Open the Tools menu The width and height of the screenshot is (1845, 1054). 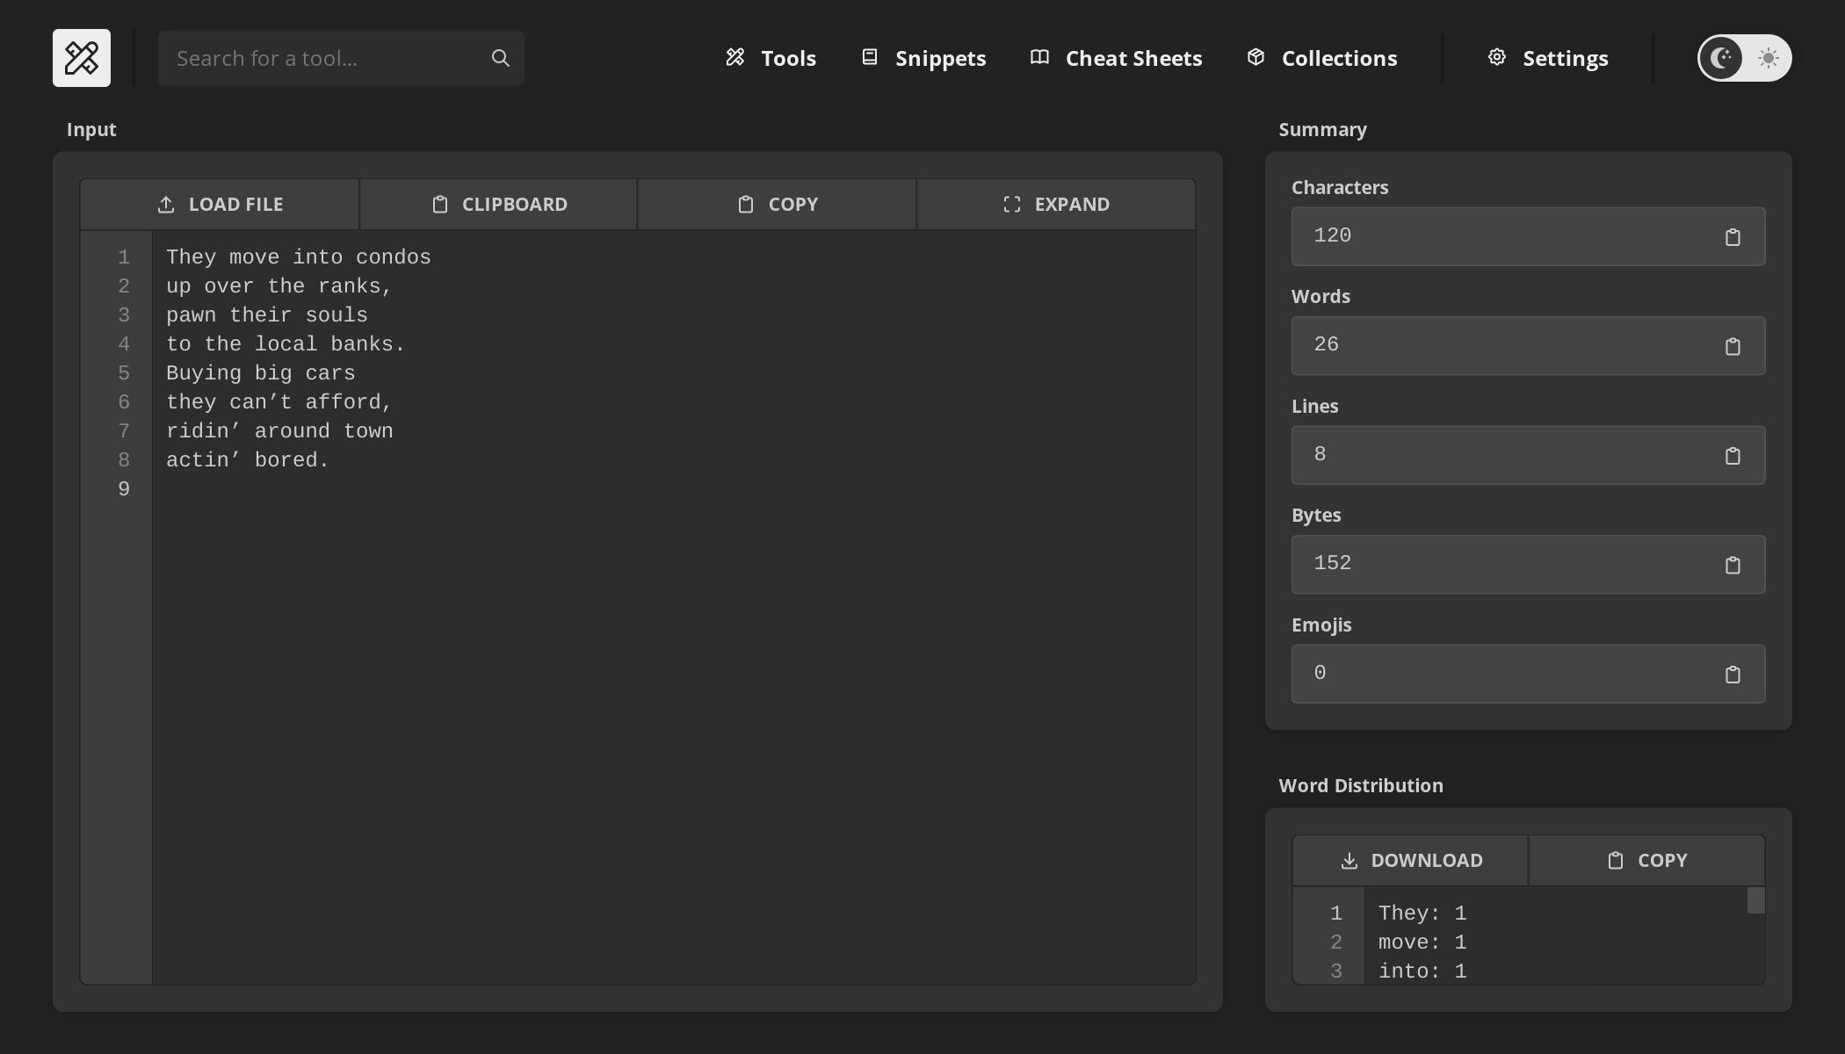click(x=770, y=58)
